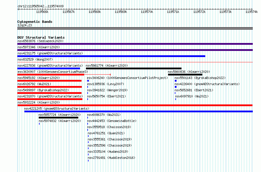The height and width of the screenshot is (172, 261).
Task: Open nsv3552596 (Chaisson2019) label
Action: [110, 145]
